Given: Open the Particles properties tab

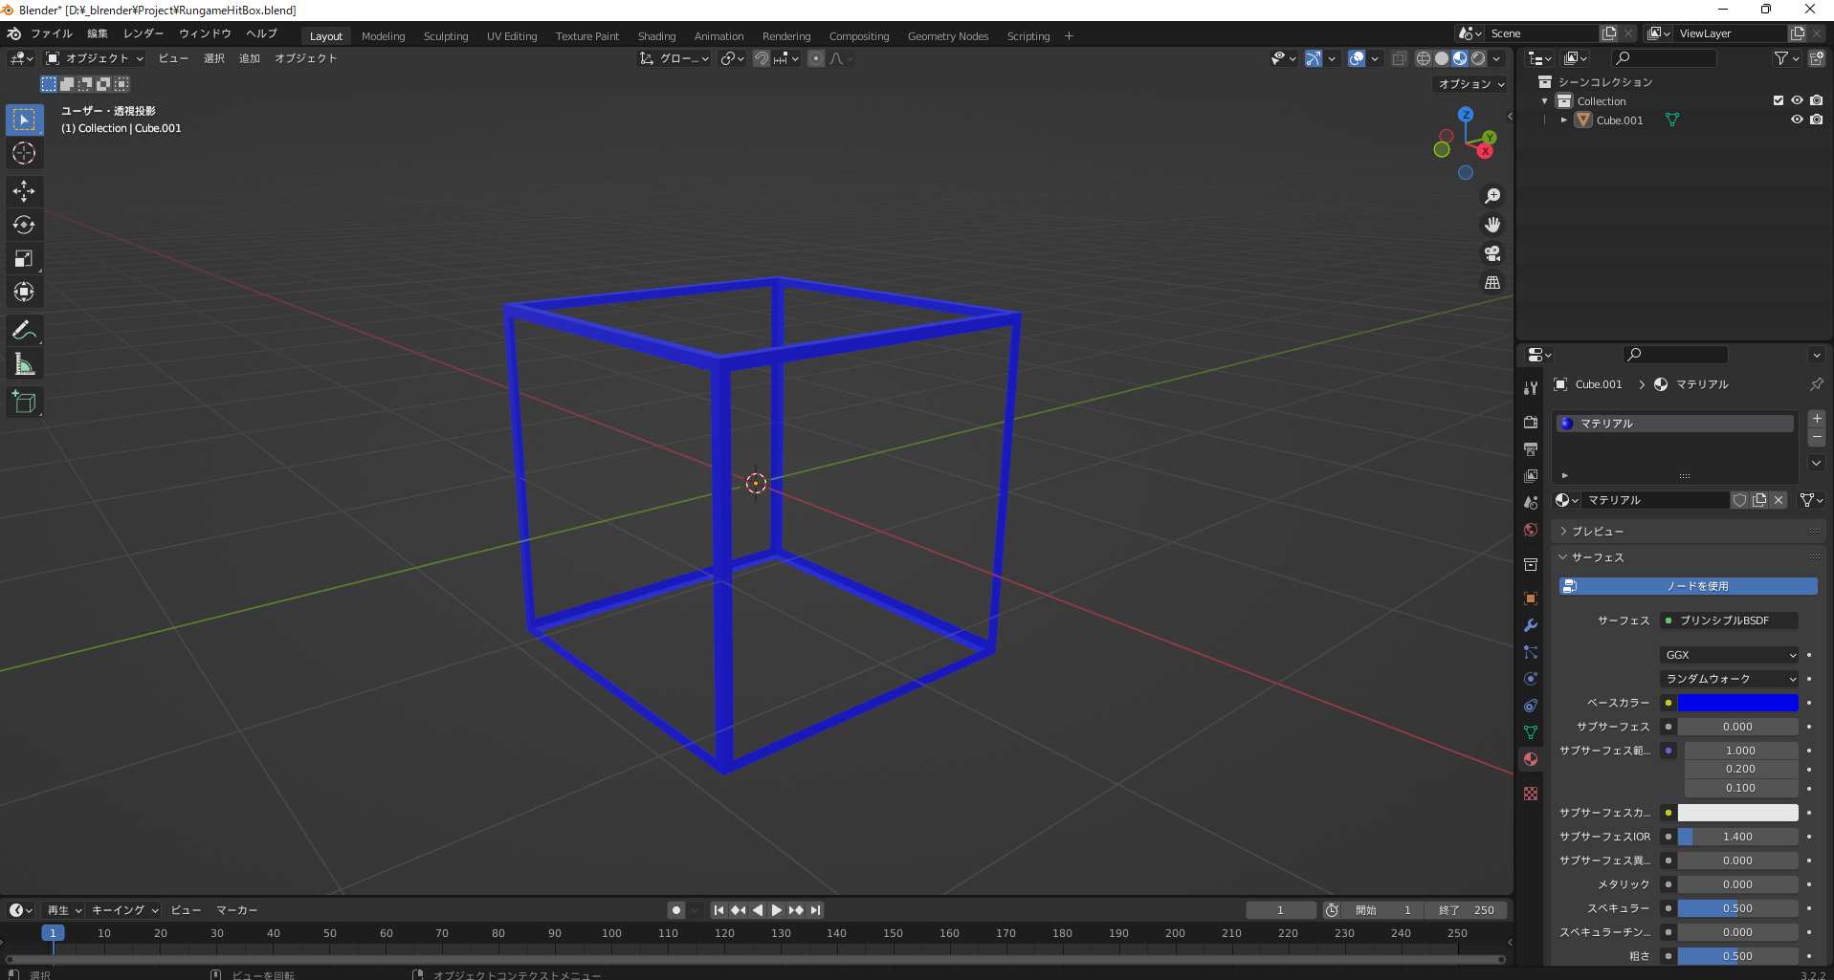Looking at the screenshot, I should (x=1531, y=652).
